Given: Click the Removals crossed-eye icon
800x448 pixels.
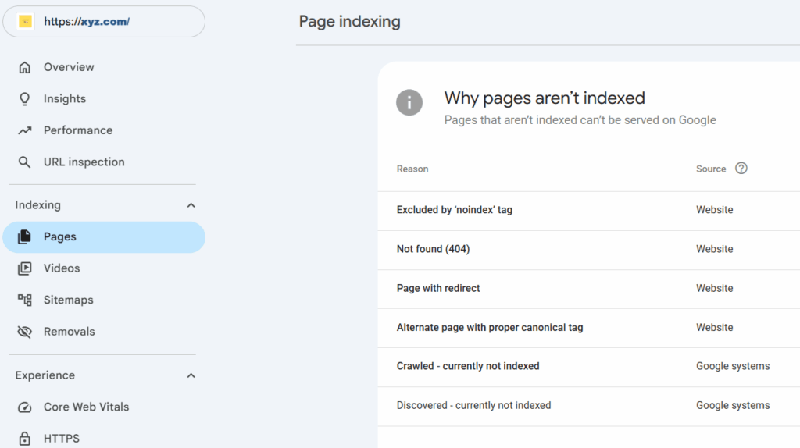Looking at the screenshot, I should [x=24, y=332].
